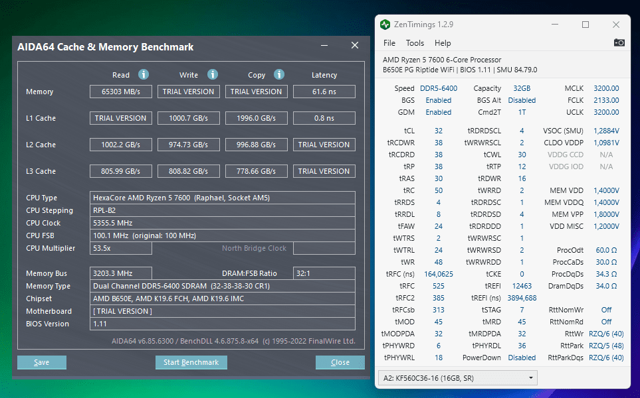Click the Memory Read value 65303 MB/s
Screen dimensions: 640x398
click(x=121, y=92)
